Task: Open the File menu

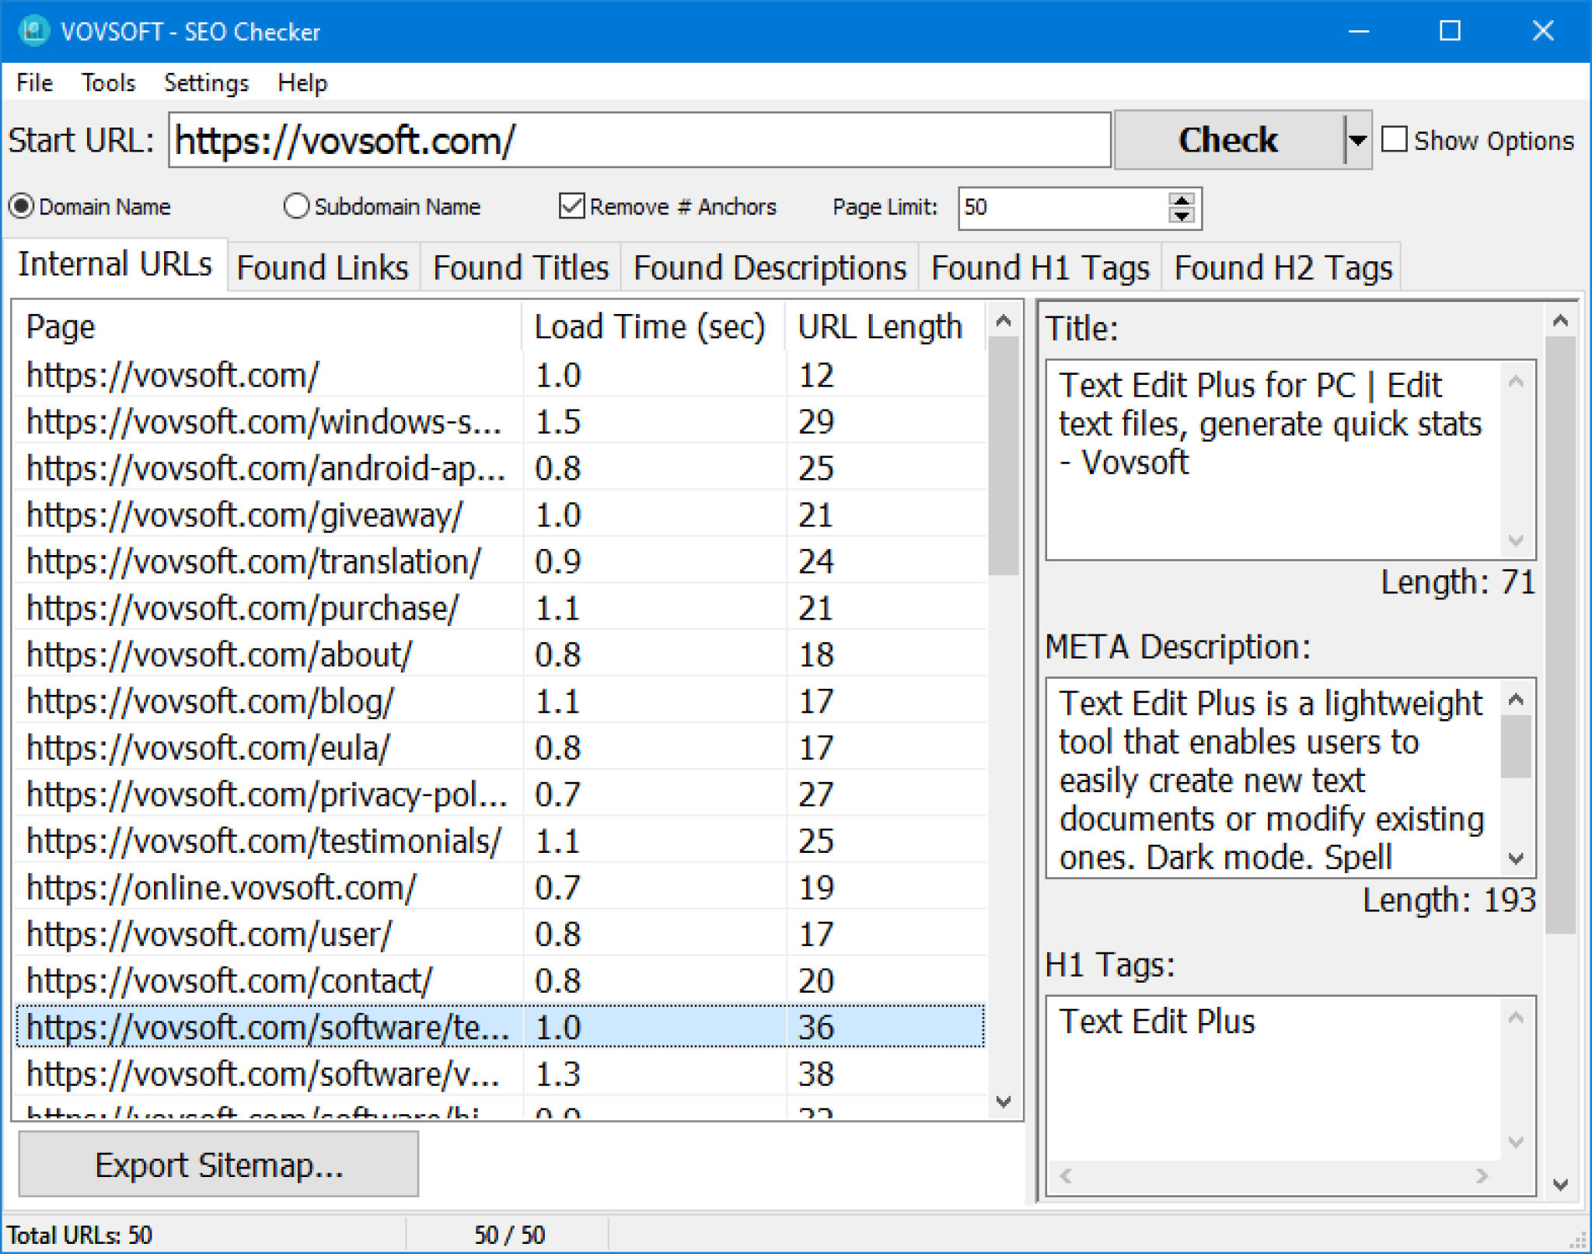Action: (35, 80)
